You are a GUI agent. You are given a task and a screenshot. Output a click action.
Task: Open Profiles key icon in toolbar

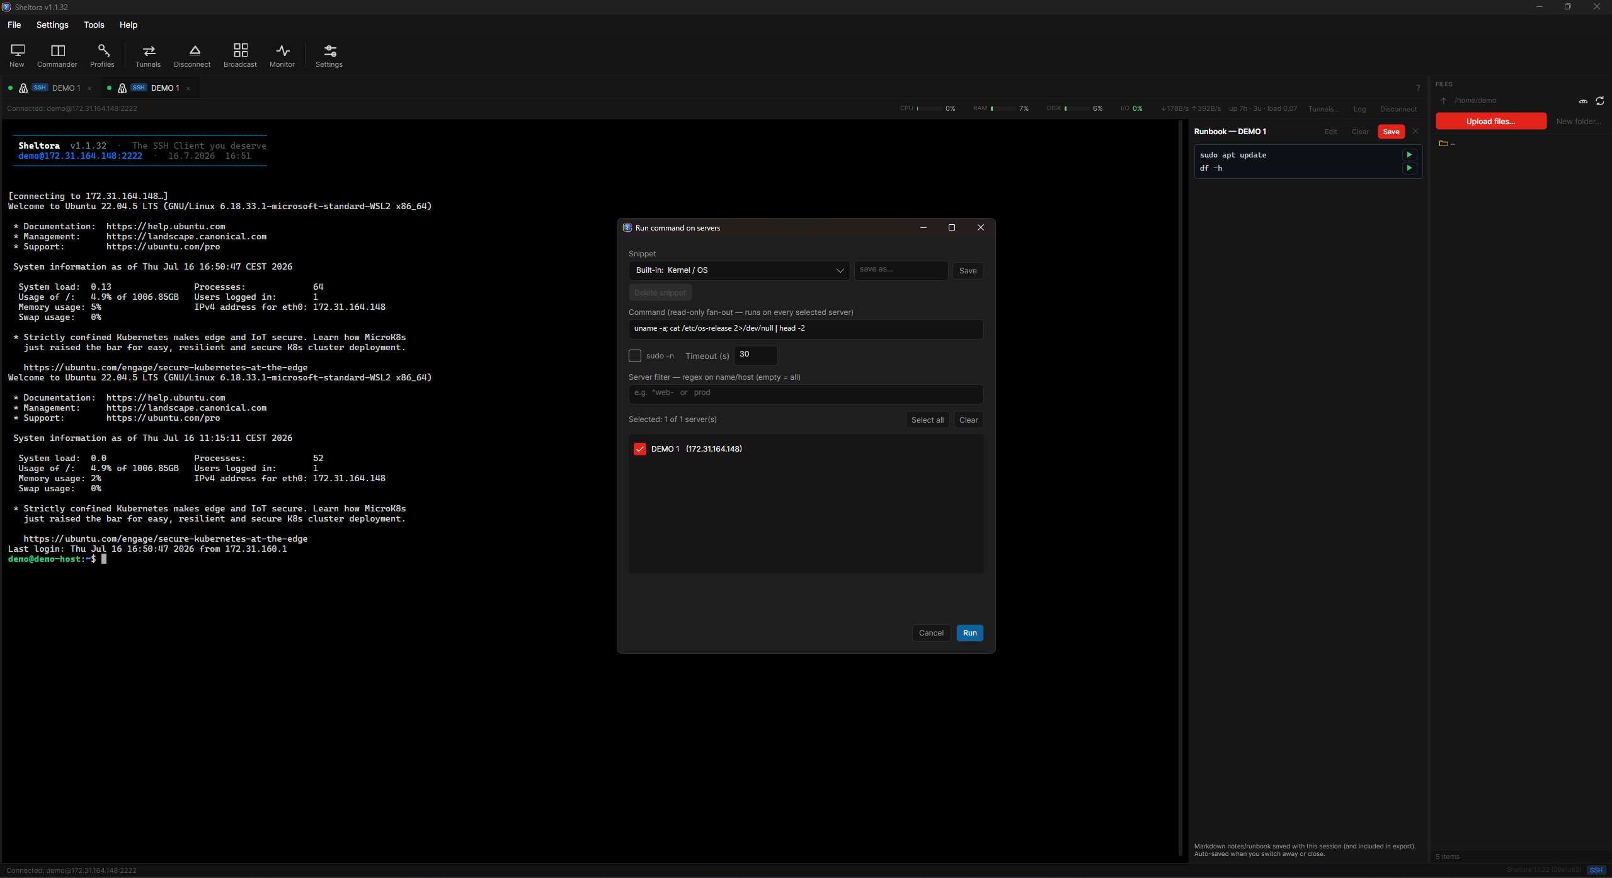[102, 55]
